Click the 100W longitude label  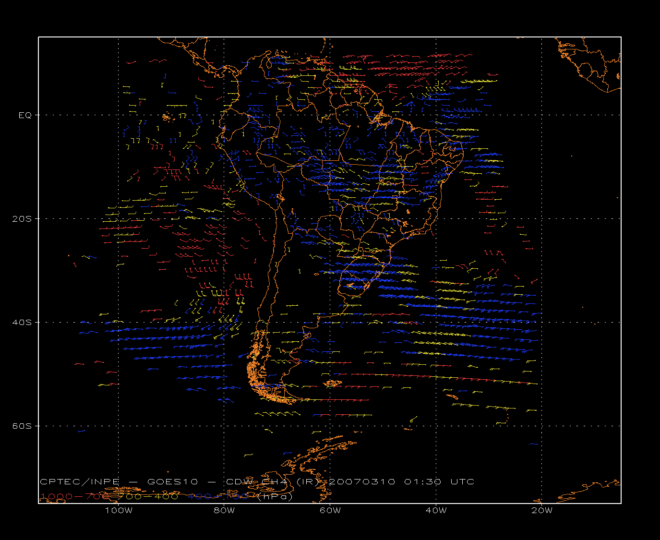(119, 511)
